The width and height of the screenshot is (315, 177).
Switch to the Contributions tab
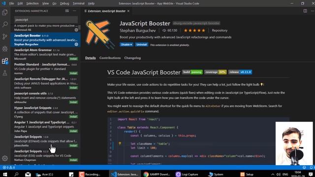[110, 58]
